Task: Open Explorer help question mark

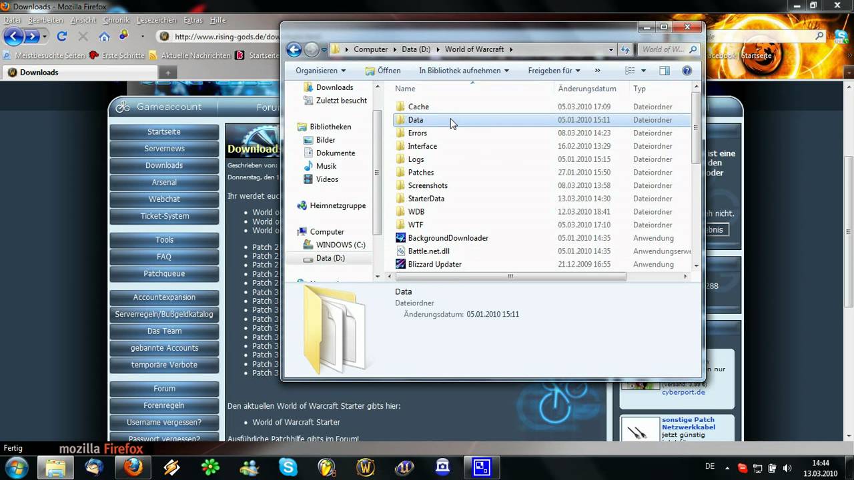Action: click(x=687, y=70)
